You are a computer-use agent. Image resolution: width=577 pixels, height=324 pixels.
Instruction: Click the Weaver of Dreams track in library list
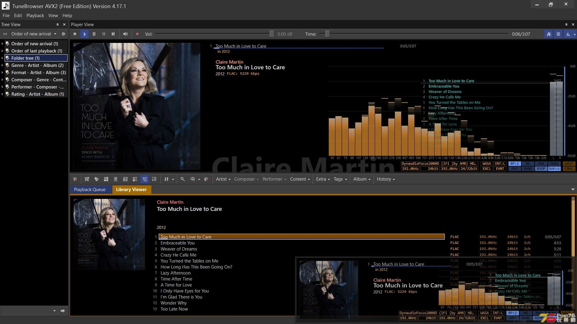[x=179, y=249]
